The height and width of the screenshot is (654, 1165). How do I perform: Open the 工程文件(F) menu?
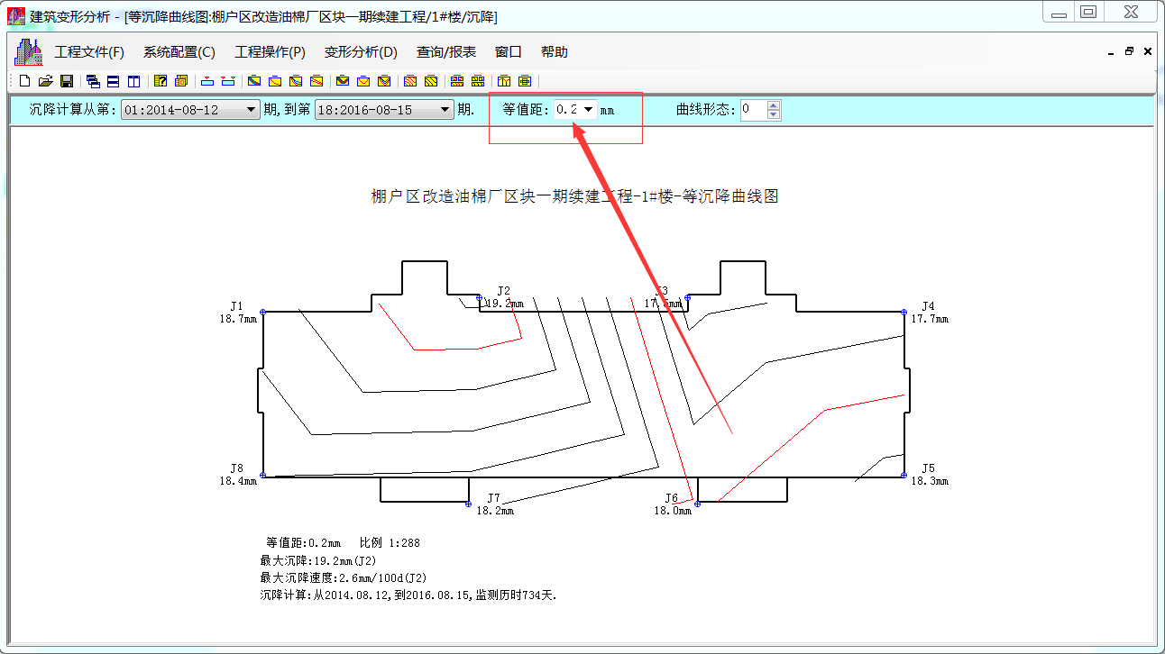(x=89, y=52)
